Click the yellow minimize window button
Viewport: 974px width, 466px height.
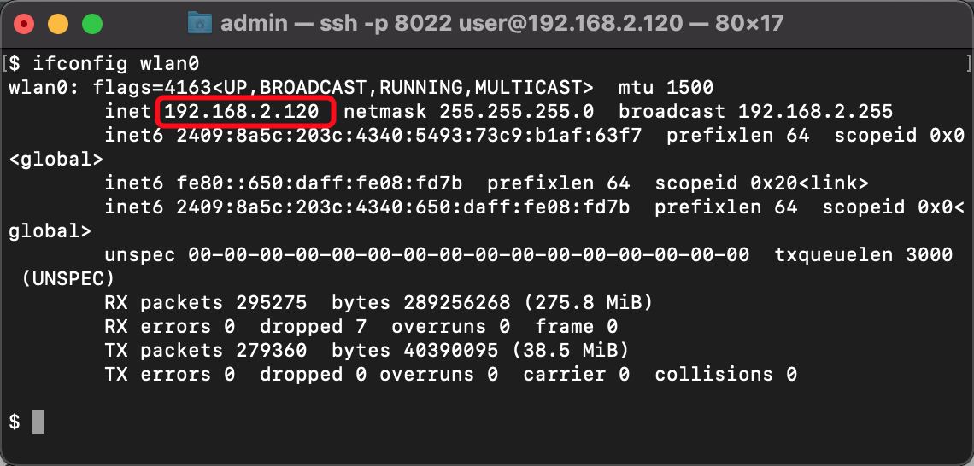point(58,24)
